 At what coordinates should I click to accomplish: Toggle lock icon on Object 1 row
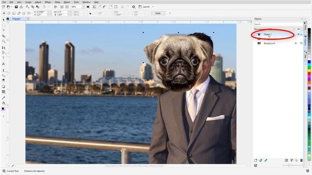click(x=301, y=35)
